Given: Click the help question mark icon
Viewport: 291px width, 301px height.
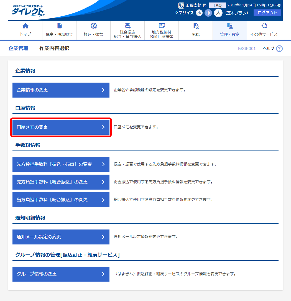Looking at the screenshot, I should (x=279, y=49).
